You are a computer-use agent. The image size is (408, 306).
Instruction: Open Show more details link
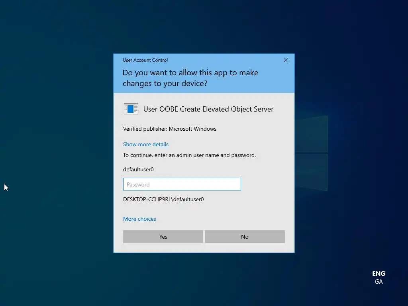pyautogui.click(x=146, y=144)
